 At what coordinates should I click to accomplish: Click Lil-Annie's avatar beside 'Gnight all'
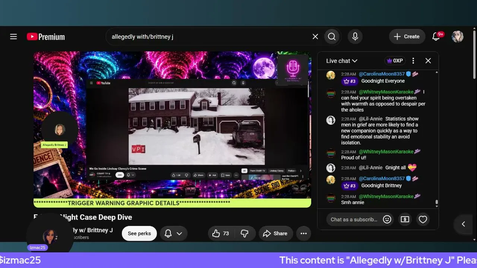331,167
